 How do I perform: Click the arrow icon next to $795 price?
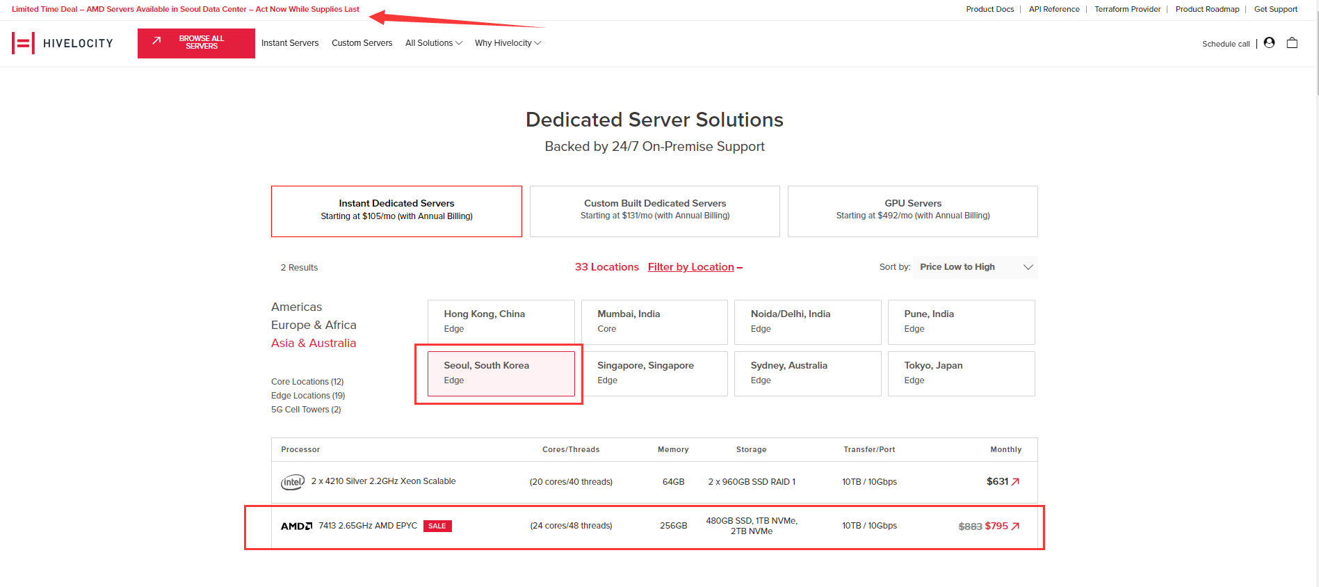pos(1015,526)
